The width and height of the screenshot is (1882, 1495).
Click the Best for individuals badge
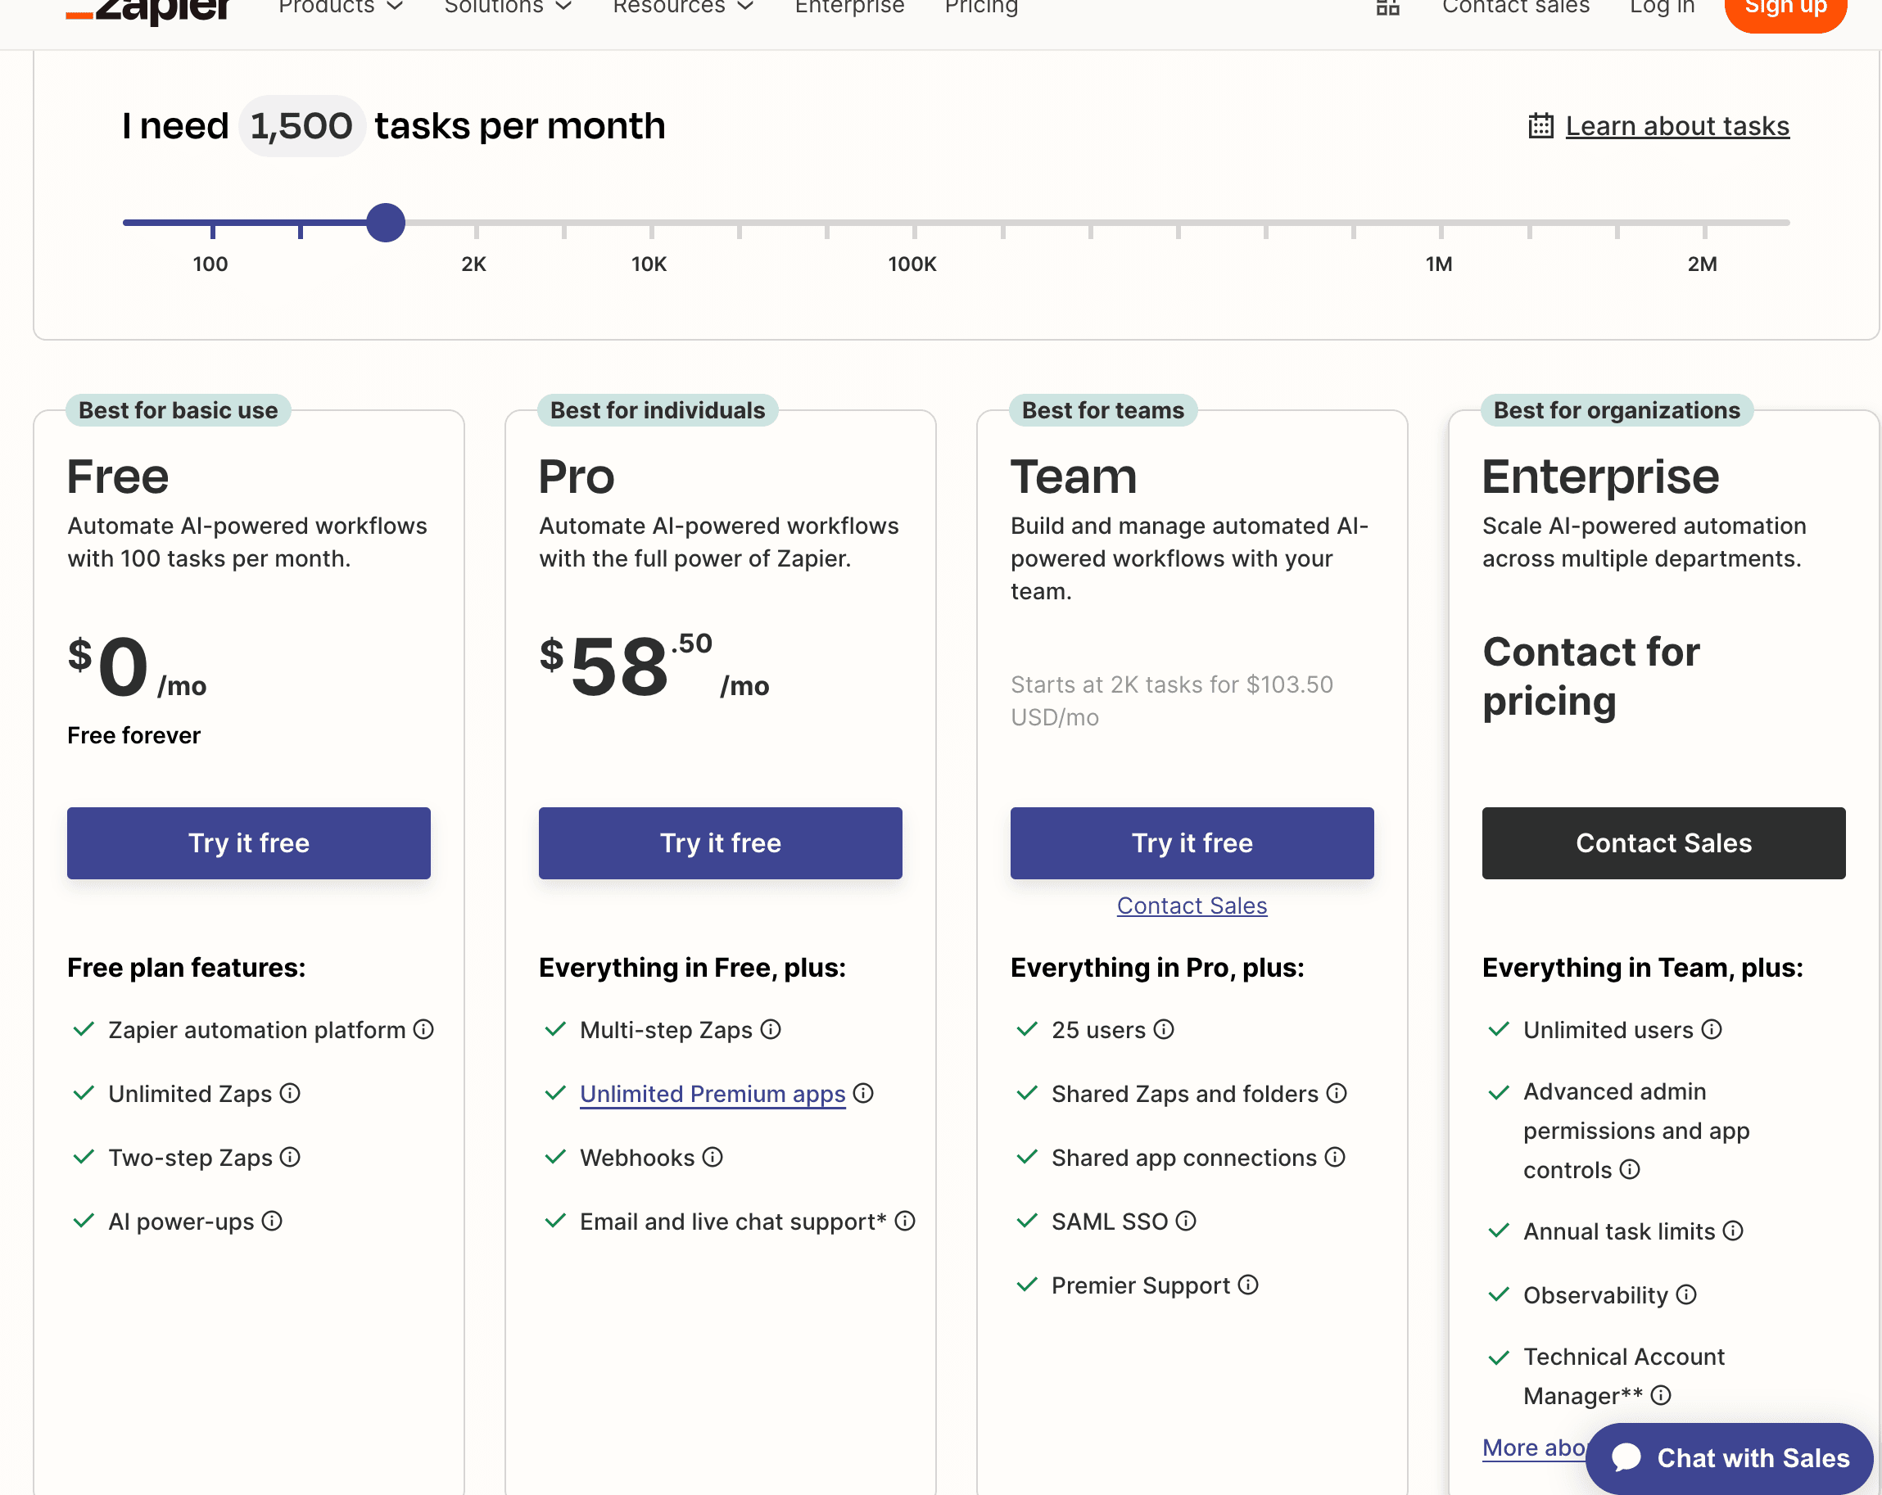point(658,410)
